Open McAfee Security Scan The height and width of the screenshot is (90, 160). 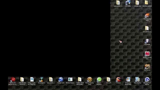tap(147, 55)
